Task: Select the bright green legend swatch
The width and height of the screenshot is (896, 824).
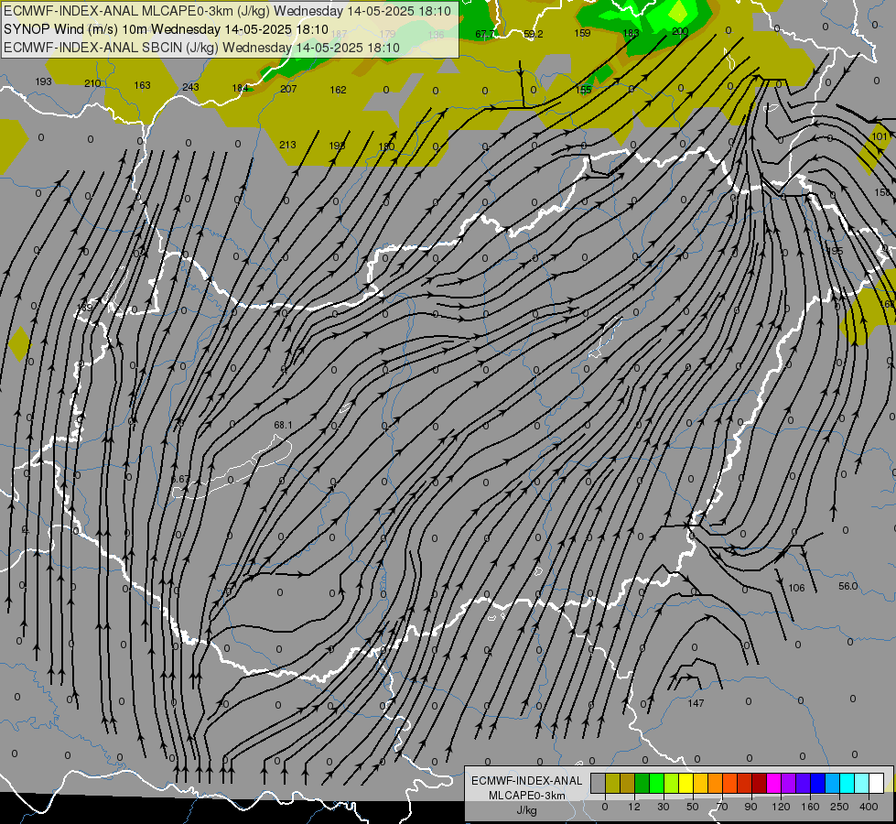Action: pos(656,783)
